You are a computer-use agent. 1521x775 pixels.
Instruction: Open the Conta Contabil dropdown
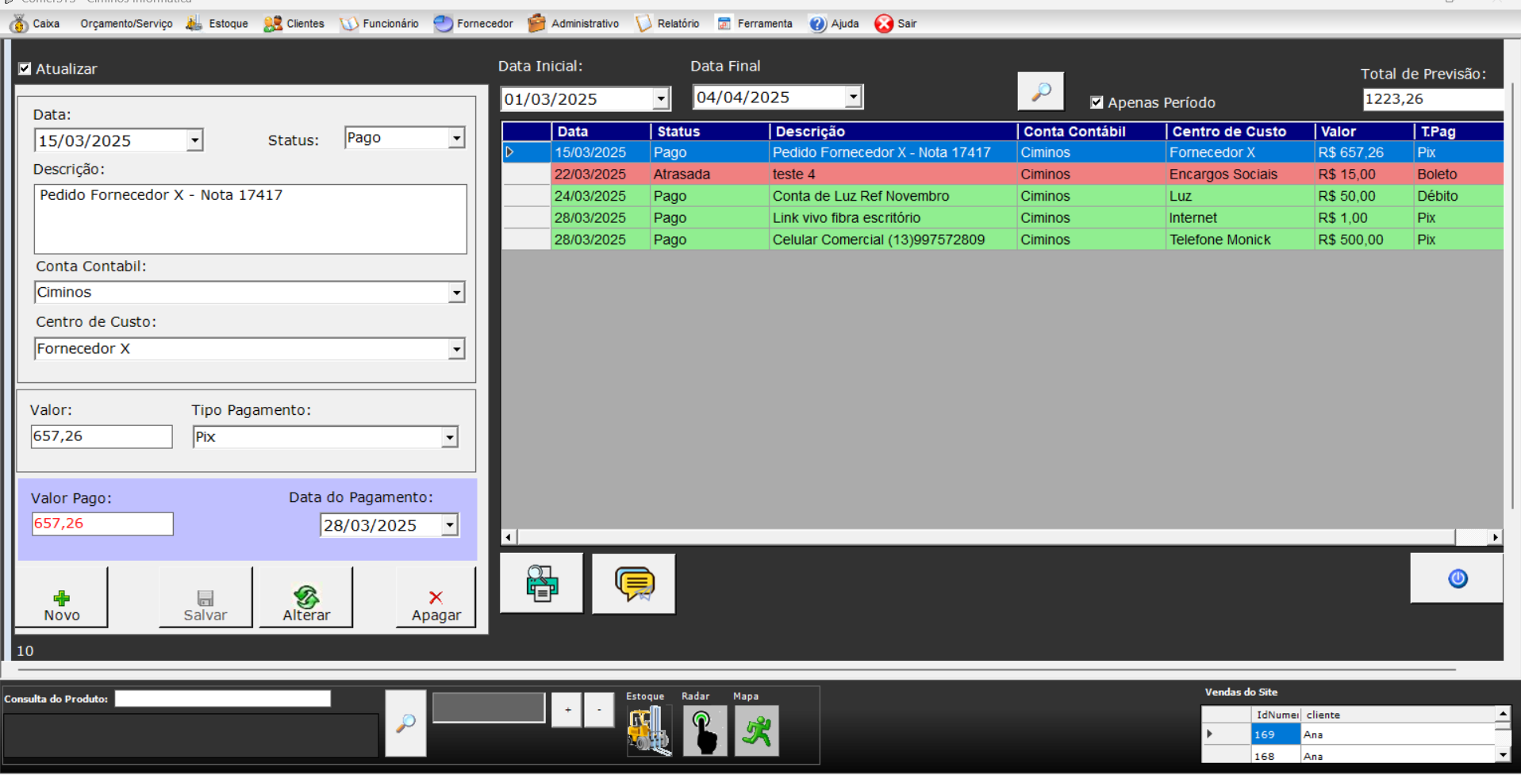click(456, 293)
